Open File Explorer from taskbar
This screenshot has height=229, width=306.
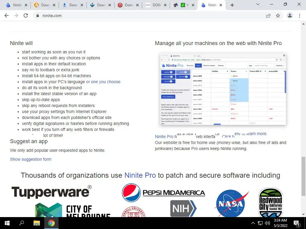point(36,223)
